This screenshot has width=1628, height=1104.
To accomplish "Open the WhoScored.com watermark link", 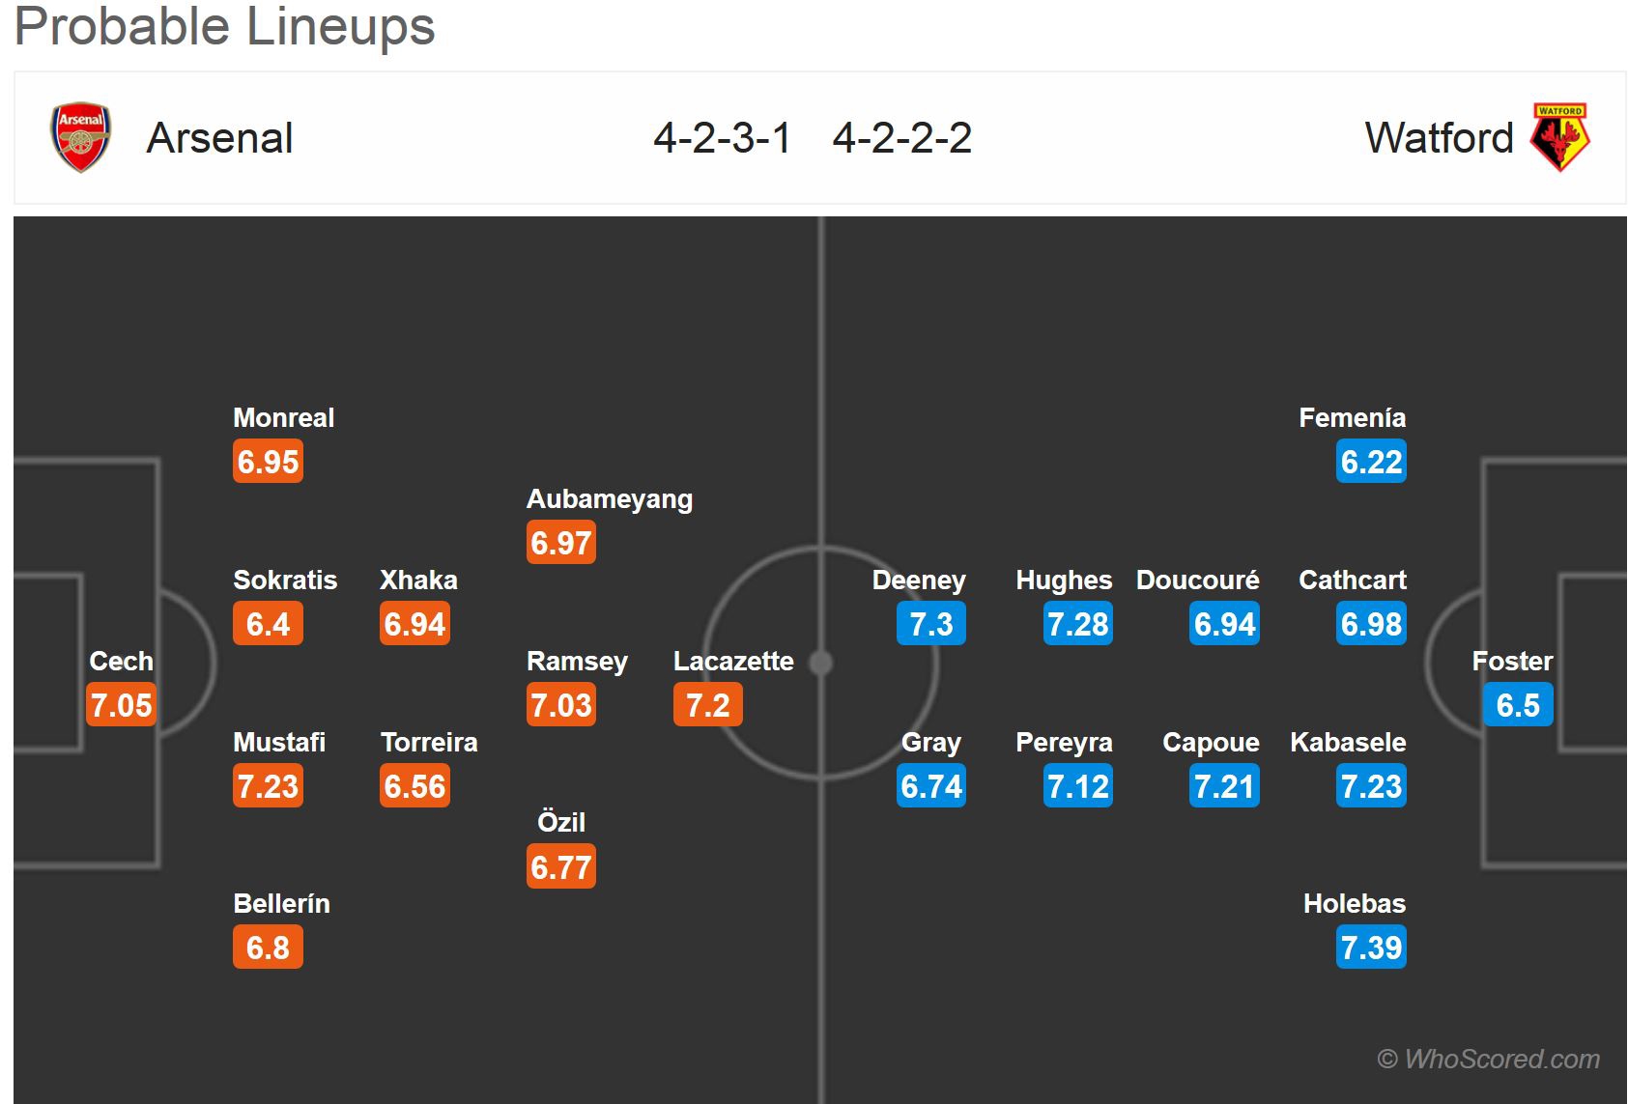I will coord(1488,1059).
